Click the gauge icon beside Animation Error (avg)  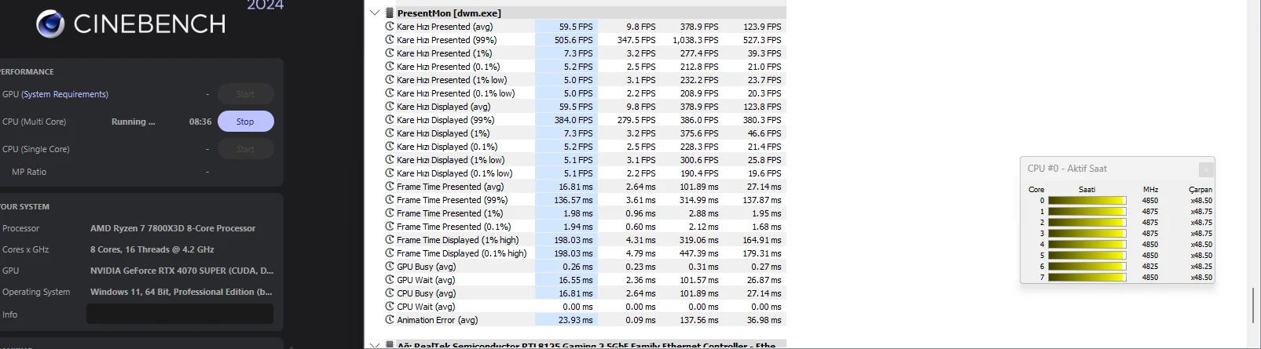[390, 320]
